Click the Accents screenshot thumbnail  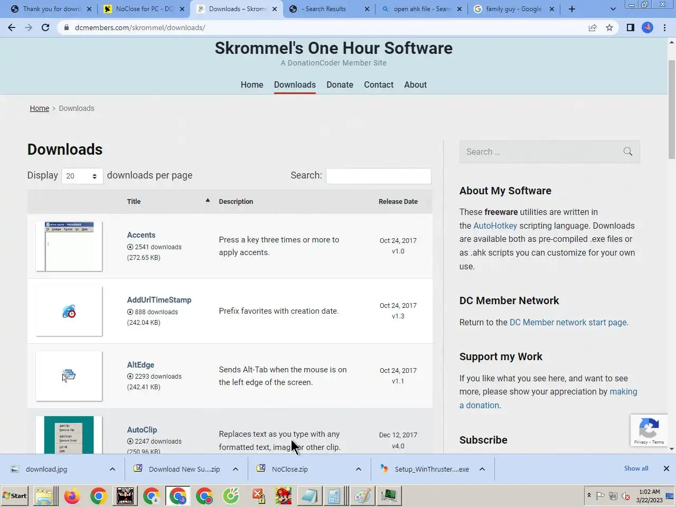69,246
